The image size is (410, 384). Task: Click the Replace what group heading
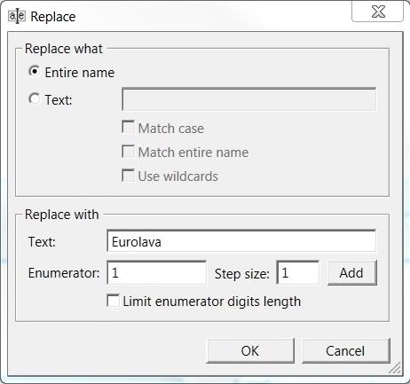tap(64, 49)
